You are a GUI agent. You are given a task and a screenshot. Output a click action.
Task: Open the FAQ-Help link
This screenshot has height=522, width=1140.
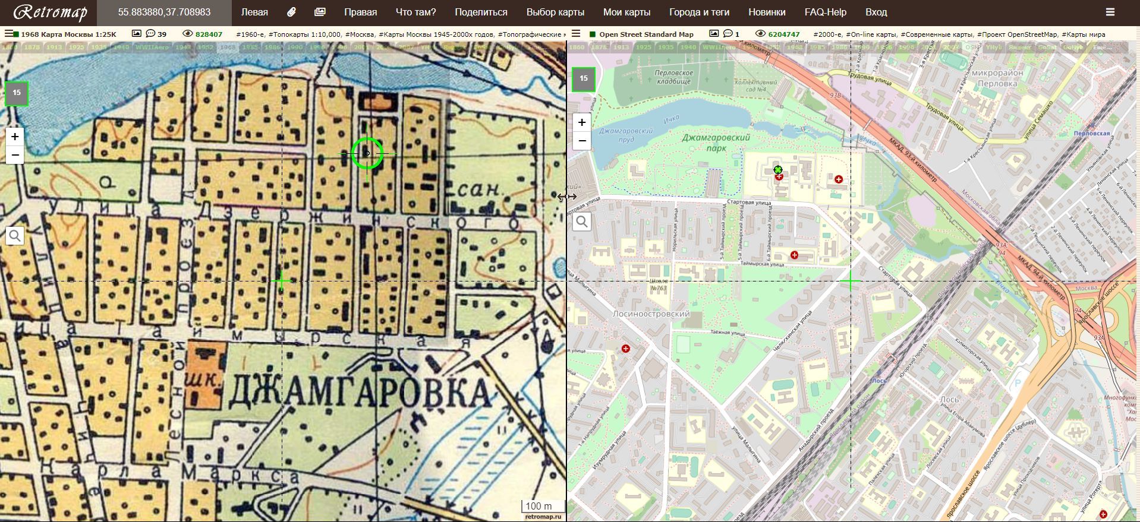click(x=825, y=12)
